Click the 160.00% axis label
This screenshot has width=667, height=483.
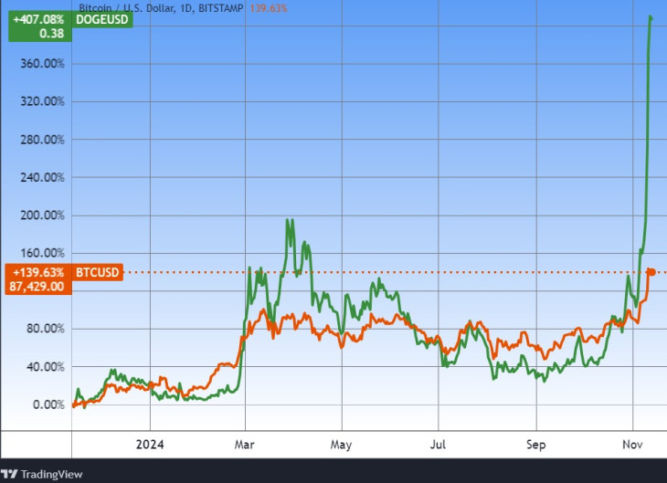[43, 253]
